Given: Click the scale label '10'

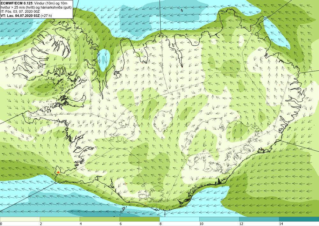Looking at the screenshot, I should pos(201,224).
